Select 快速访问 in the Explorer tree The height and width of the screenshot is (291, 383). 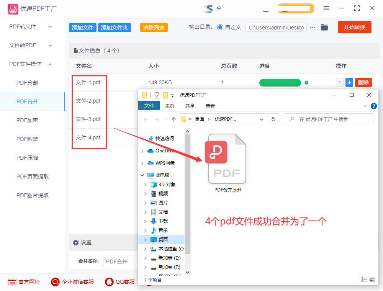click(164, 139)
